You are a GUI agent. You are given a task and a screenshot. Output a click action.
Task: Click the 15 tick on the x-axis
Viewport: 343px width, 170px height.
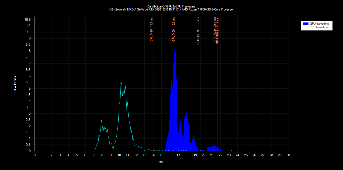161,155
